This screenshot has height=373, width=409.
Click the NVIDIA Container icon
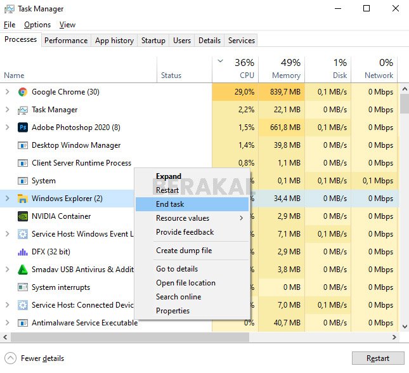[23, 216]
